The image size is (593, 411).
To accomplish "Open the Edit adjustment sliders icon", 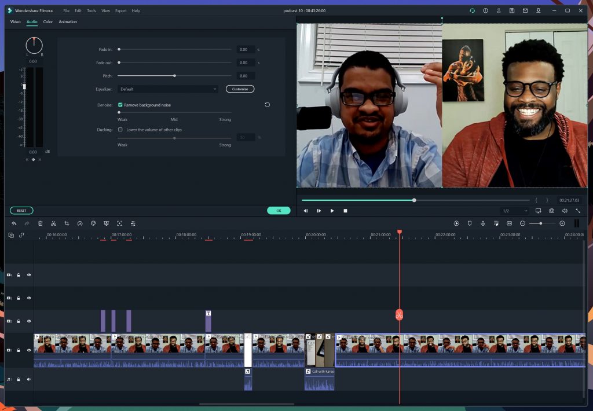I will (x=133, y=223).
